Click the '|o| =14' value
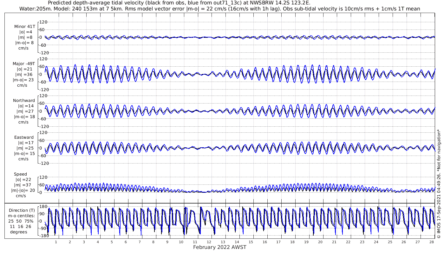Screen dimensions: 444x254 26,106
